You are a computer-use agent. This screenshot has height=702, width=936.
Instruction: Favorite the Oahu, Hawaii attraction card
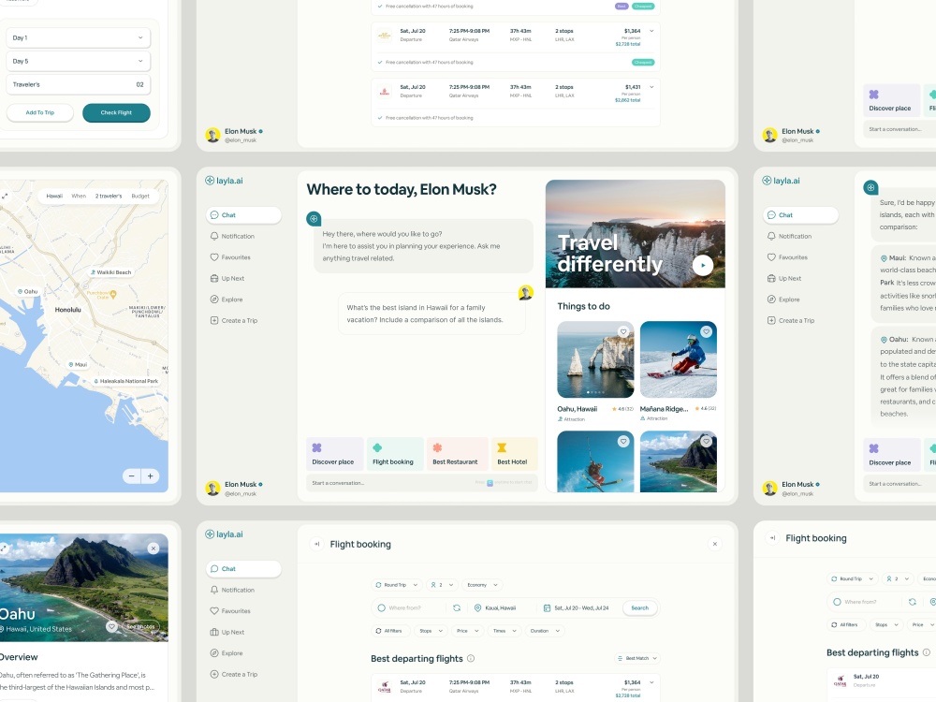pyautogui.click(x=623, y=331)
